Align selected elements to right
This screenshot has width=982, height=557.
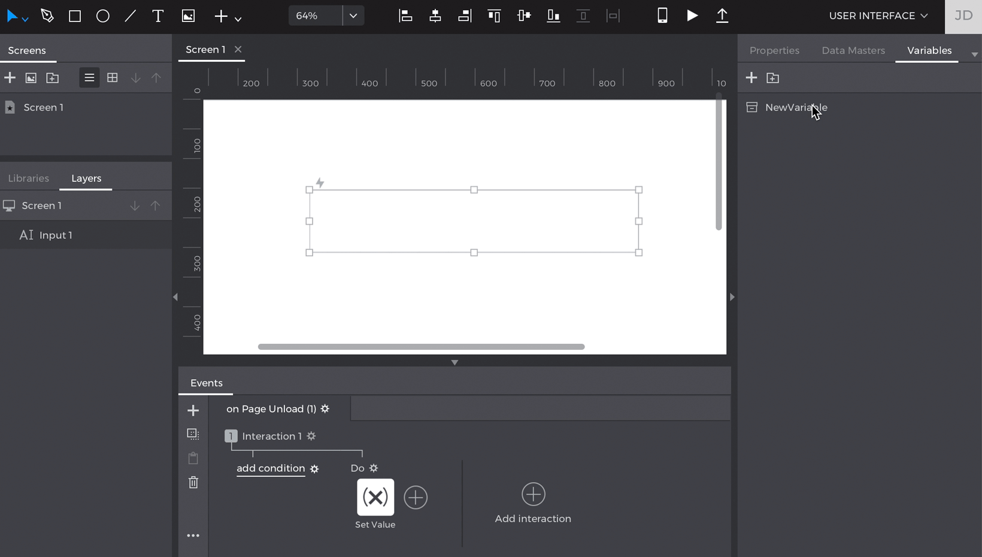click(x=465, y=16)
